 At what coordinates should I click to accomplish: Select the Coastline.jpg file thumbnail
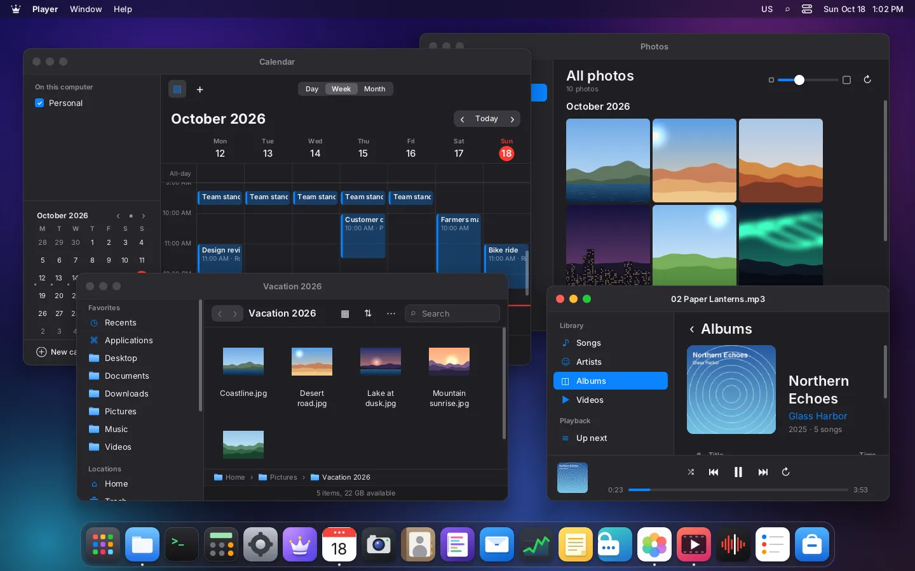(x=243, y=362)
